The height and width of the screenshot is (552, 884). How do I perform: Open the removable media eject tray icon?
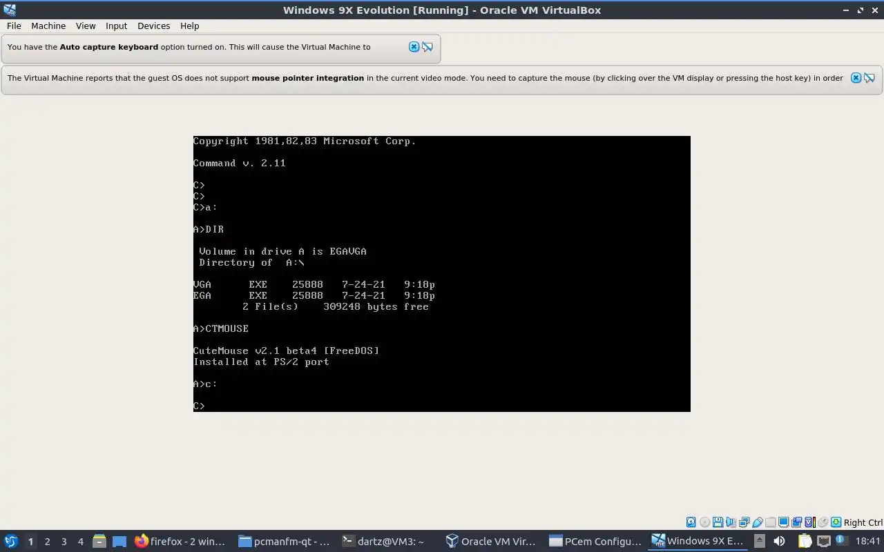pos(760,541)
